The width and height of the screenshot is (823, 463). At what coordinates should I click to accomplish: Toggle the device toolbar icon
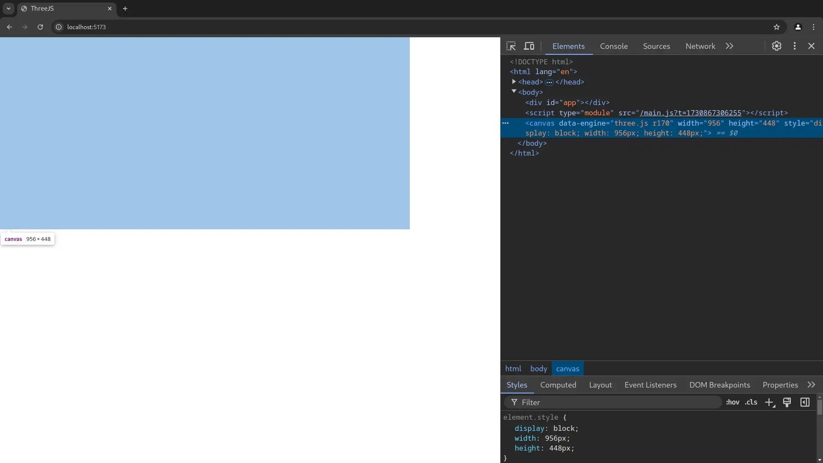[x=529, y=46]
